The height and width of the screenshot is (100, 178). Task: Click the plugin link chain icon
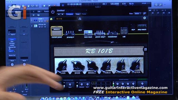pyautogui.click(x=145, y=14)
